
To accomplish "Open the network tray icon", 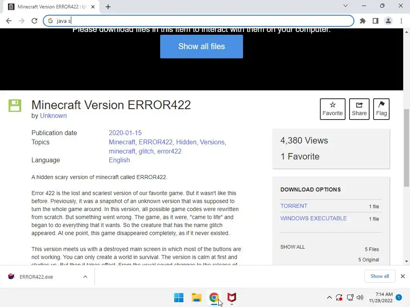I will pyautogui.click(x=350, y=297).
